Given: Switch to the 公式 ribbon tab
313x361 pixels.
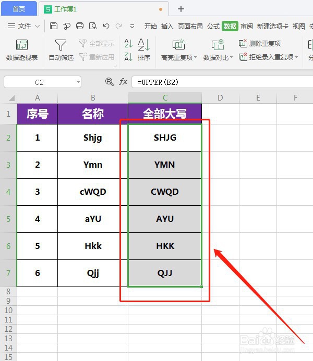Looking at the screenshot, I should (x=213, y=26).
